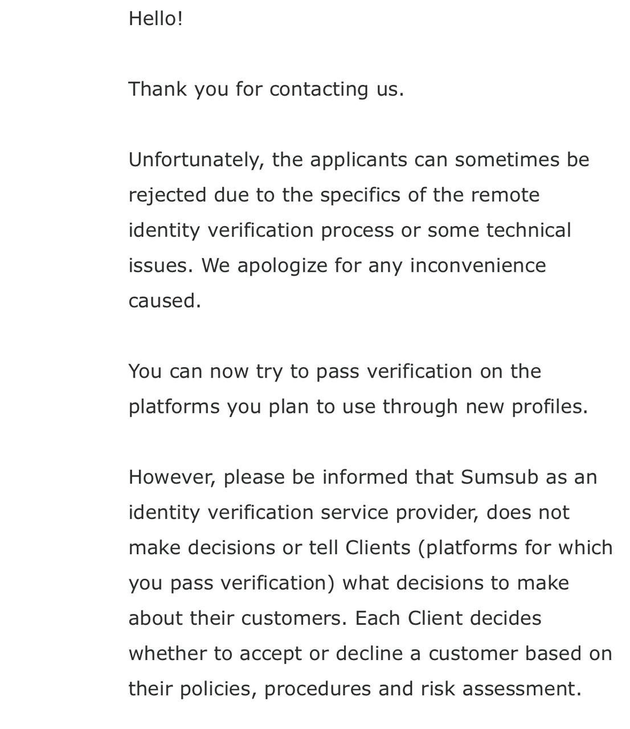Click the word "However" in the last paragraph
630x729 pixels.
pos(172,477)
